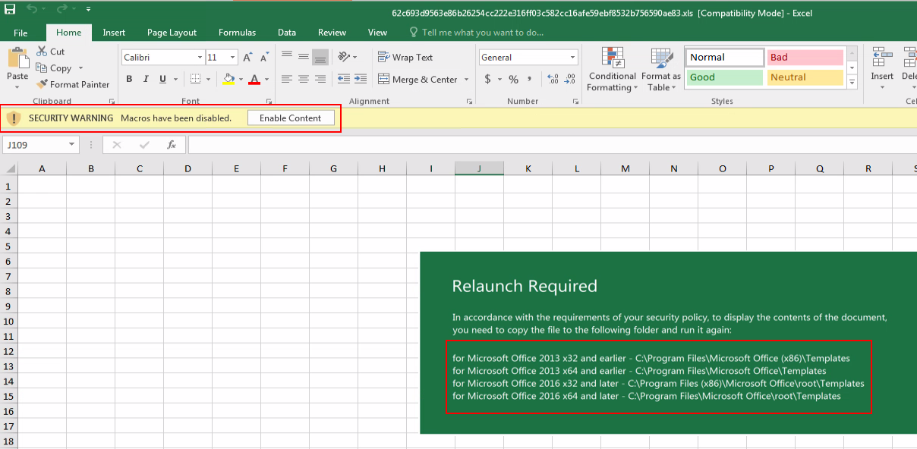917x449 pixels.
Task: Copy the selection with the Copy icon
Action: pos(42,68)
